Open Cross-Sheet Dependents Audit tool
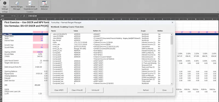Image resolution: width=219 pixels, height=102 pixels. pyautogui.click(x=30, y=5)
